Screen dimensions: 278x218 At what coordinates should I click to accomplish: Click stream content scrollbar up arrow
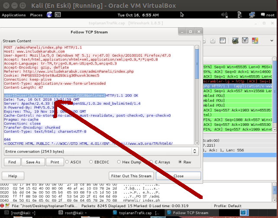tap(197, 47)
